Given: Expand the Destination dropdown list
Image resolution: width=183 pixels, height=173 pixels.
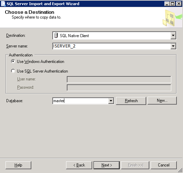Looking at the screenshot, I should coord(173,35).
